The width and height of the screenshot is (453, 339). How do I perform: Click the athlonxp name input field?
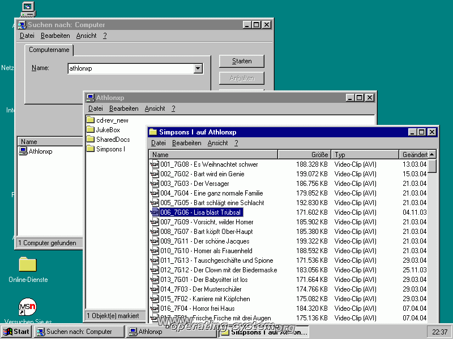131,68
